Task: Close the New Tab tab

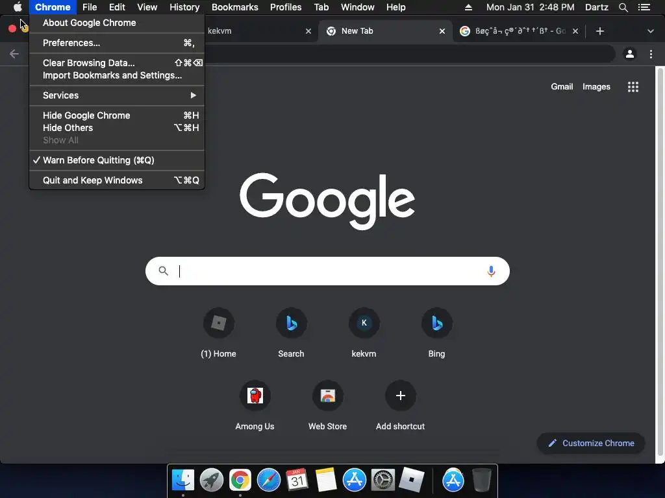Action: click(x=442, y=31)
